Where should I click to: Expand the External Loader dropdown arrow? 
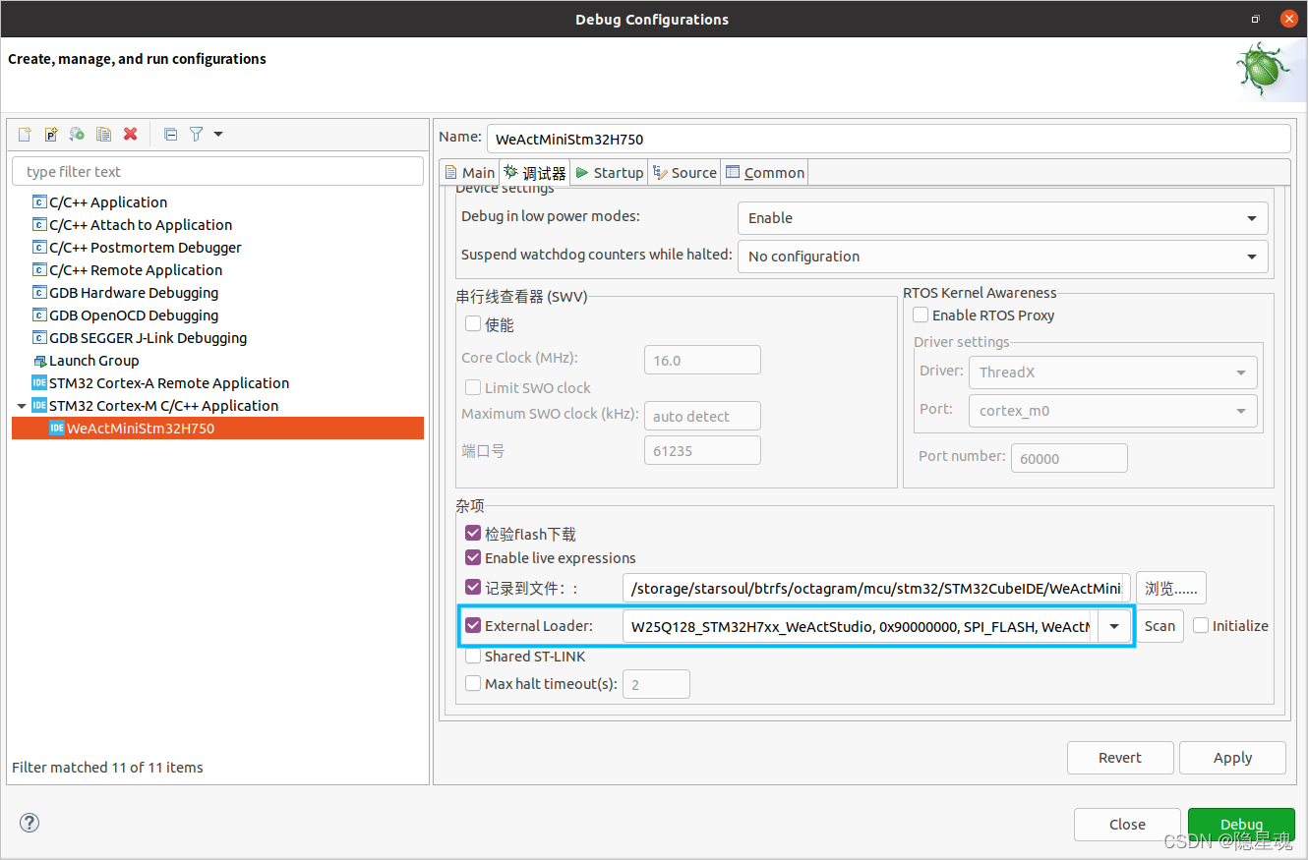tap(1113, 626)
